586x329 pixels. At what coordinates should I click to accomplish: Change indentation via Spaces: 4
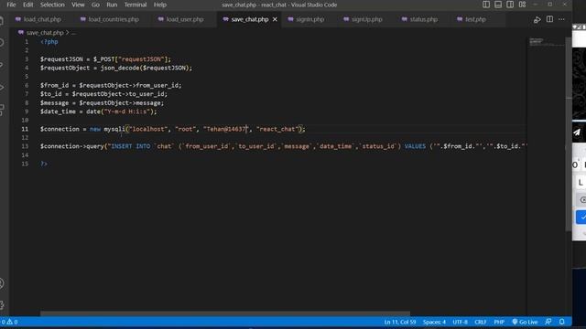[434, 322]
